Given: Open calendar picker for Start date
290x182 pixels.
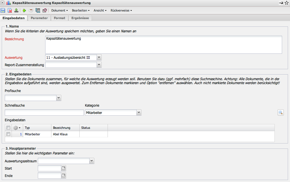Looking at the screenshot, I should coord(64,168).
